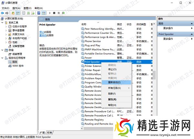Image resolution: width=194 pixels, height=139 pixels.
Task: Select WMI 控件 in the tree
Action: coord(18,66)
